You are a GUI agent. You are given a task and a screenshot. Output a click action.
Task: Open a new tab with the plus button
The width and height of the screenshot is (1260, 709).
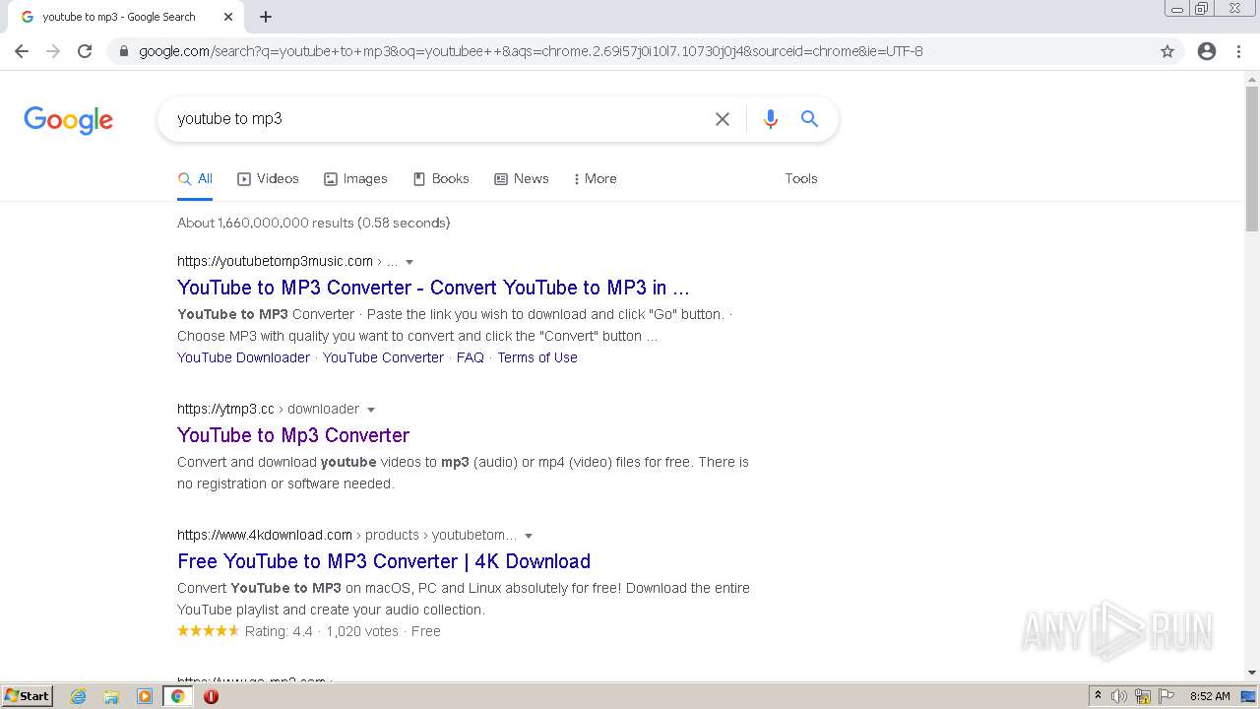[x=266, y=17]
